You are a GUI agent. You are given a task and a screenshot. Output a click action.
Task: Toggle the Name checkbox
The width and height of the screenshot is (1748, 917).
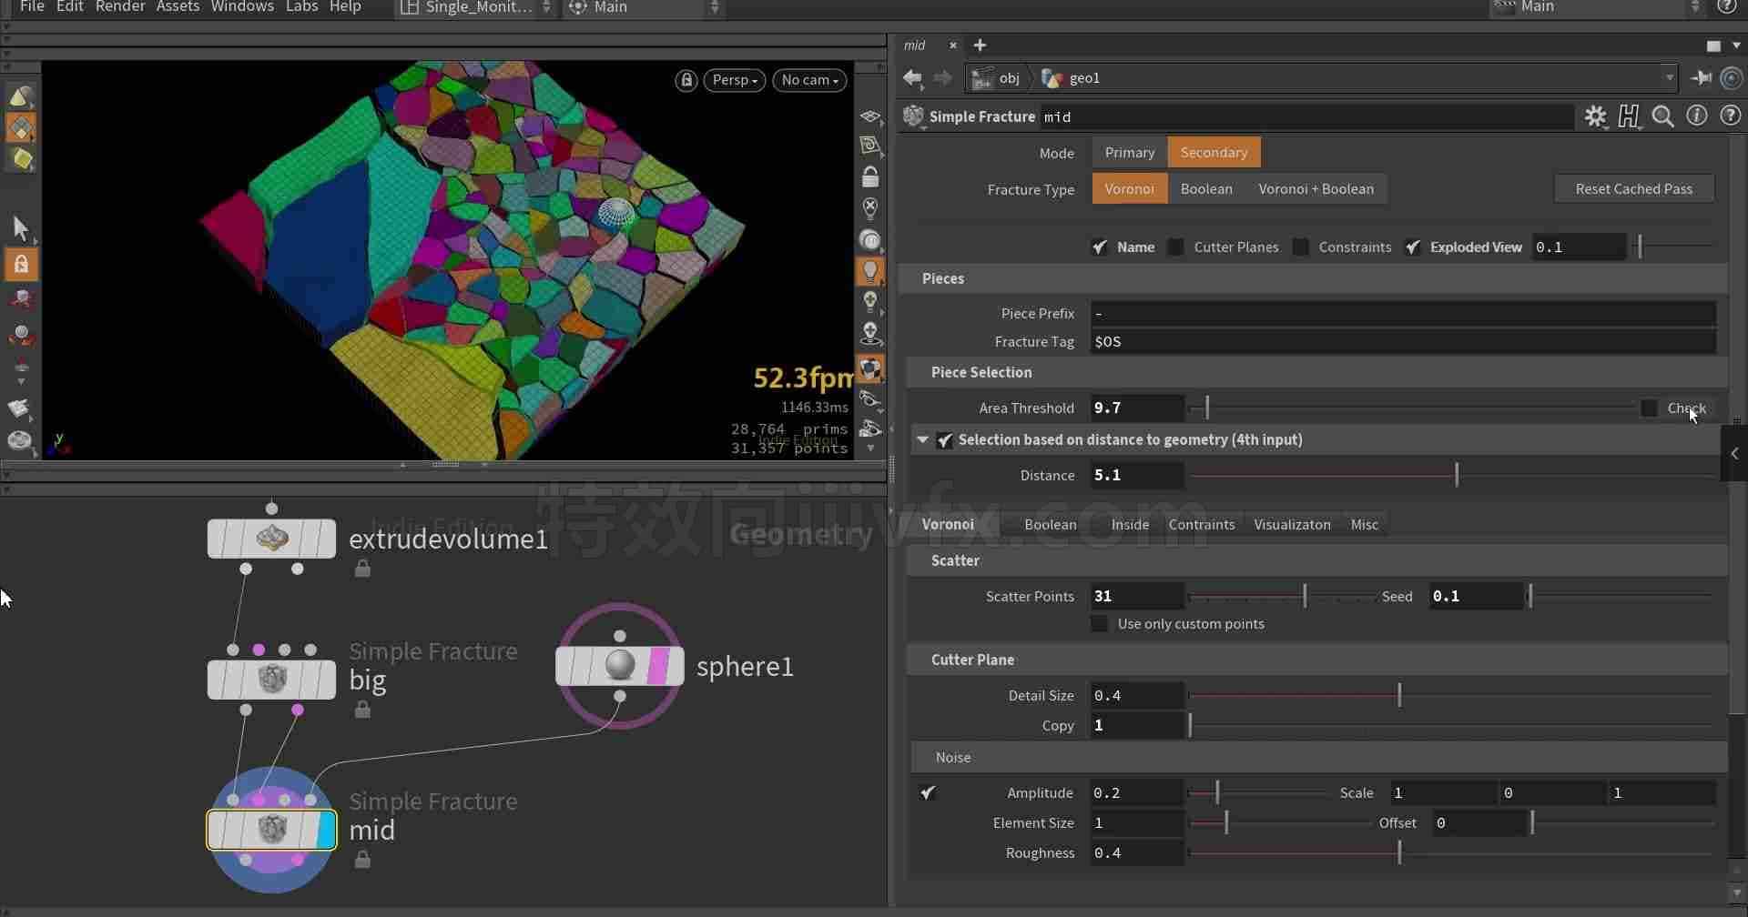[1100, 247]
